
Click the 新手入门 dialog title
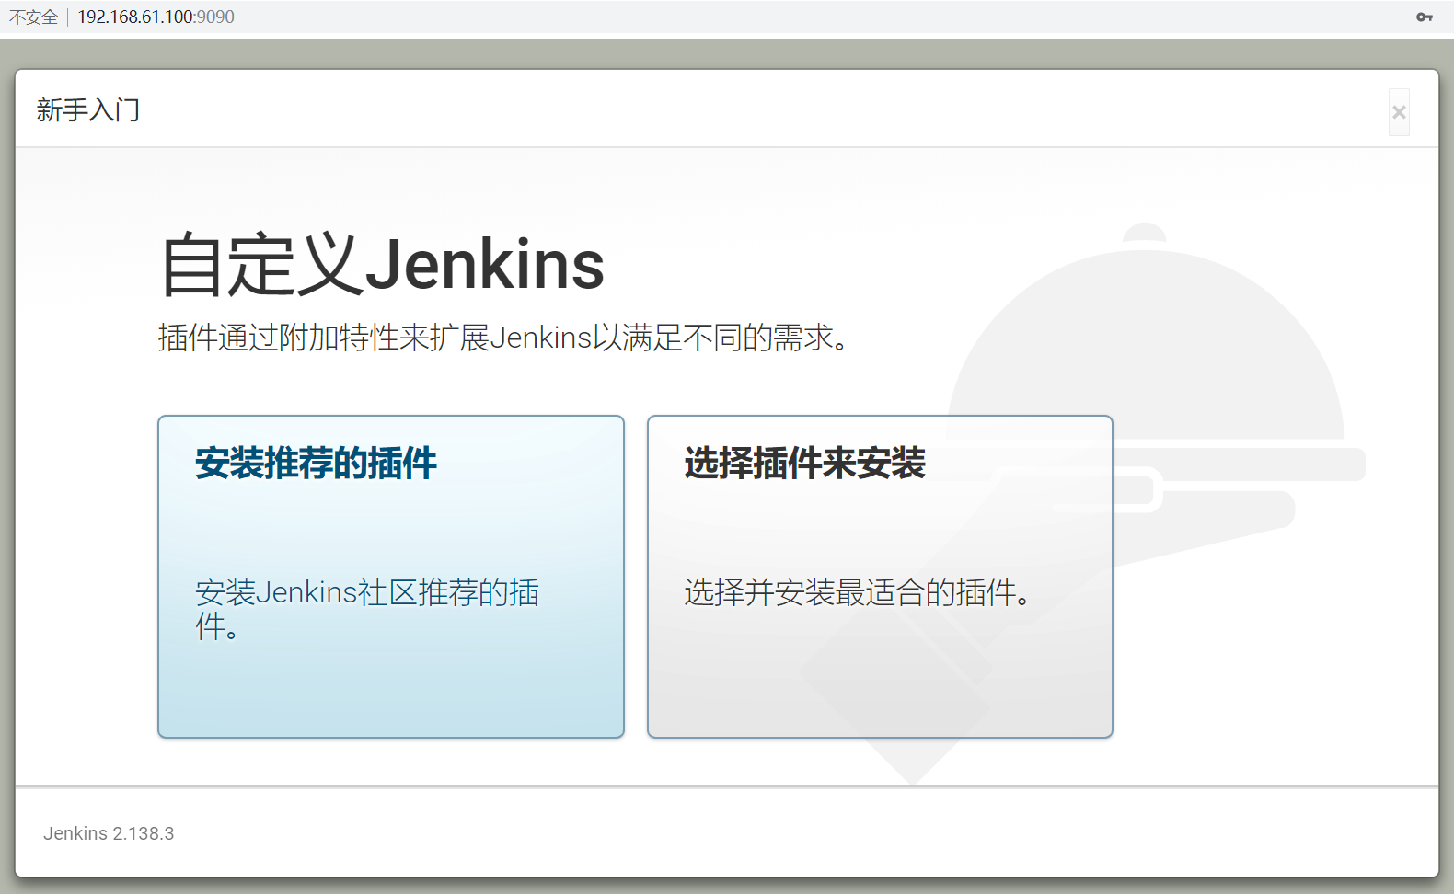88,110
